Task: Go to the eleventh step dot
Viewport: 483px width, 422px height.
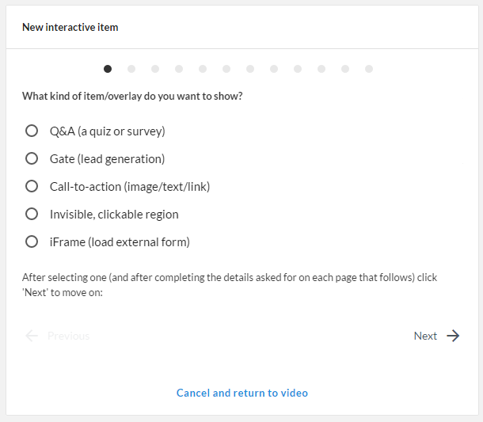Action: (x=345, y=69)
